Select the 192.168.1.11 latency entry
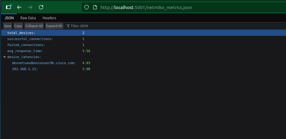 (25, 69)
